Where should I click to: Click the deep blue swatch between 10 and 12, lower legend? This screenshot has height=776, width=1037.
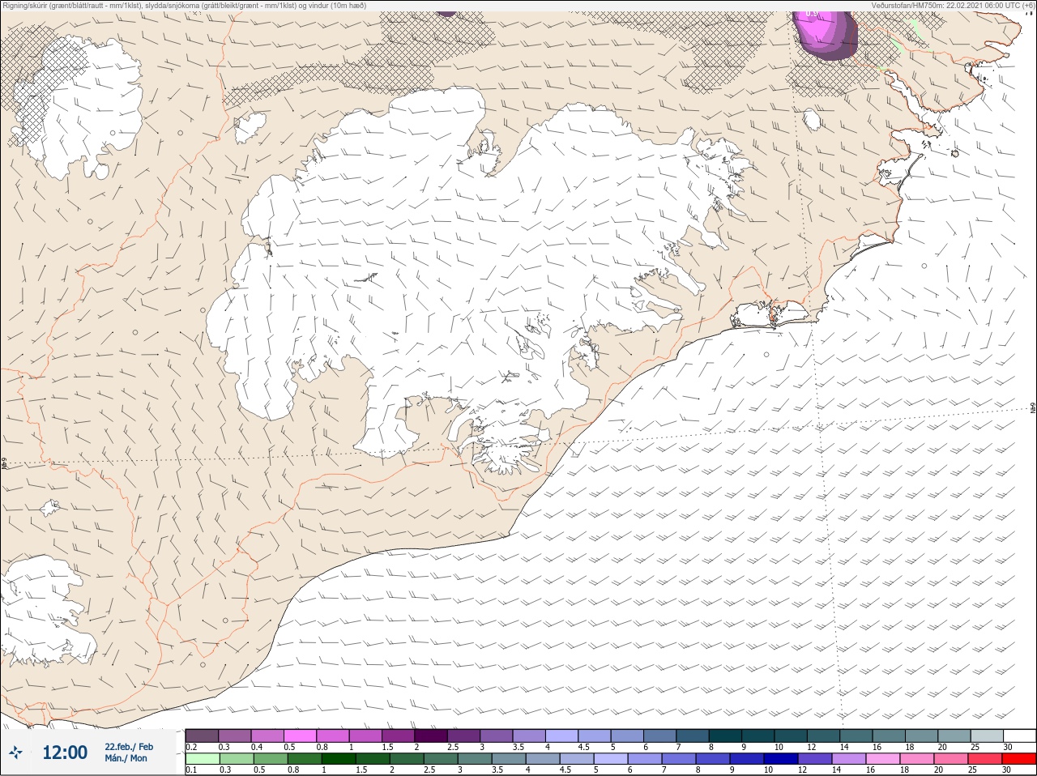point(781,759)
